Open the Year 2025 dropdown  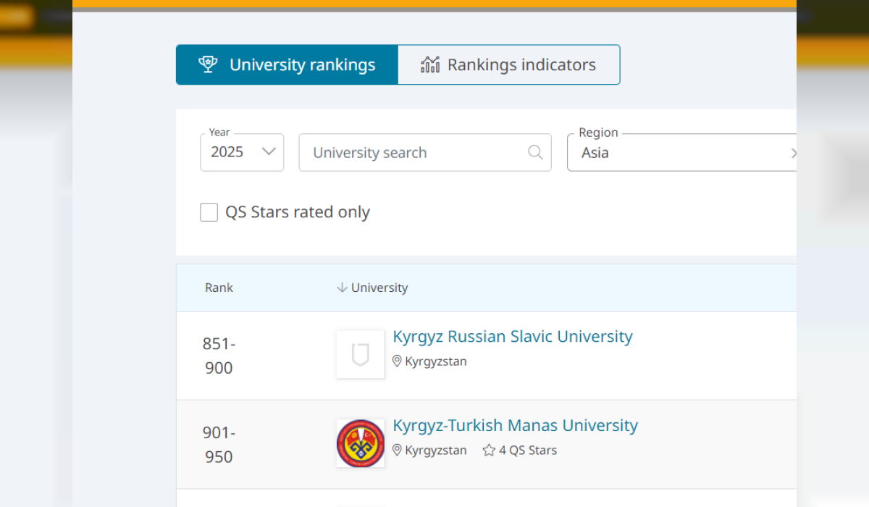pyautogui.click(x=242, y=152)
